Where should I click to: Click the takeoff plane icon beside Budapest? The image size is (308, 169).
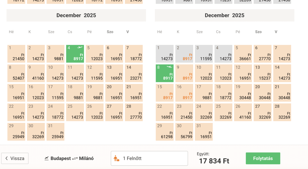click(x=46, y=158)
